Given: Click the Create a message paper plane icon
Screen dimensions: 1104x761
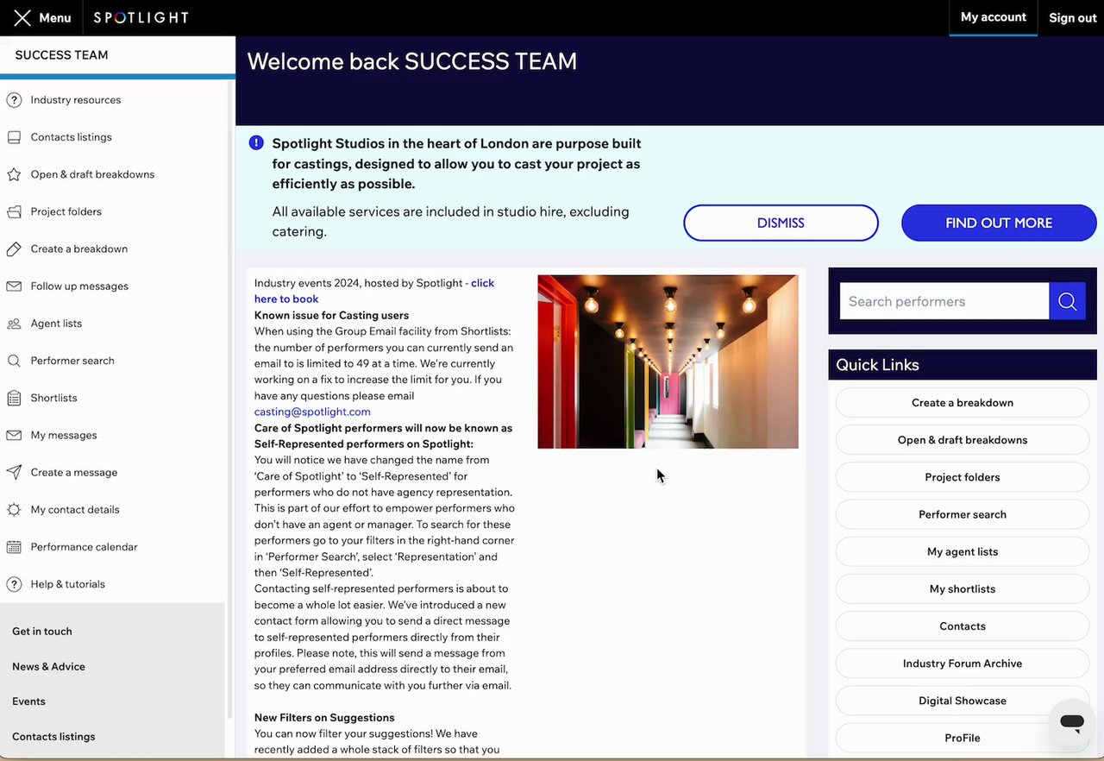Looking at the screenshot, I should (14, 472).
